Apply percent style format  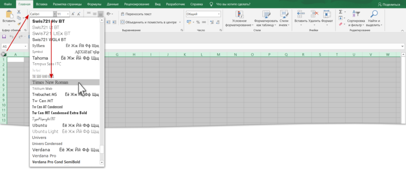coord(198,22)
